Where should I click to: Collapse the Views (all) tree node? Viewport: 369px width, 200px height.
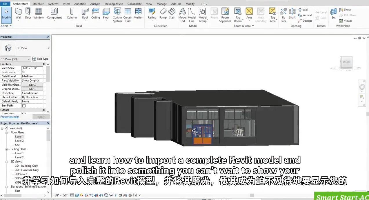[2, 128]
